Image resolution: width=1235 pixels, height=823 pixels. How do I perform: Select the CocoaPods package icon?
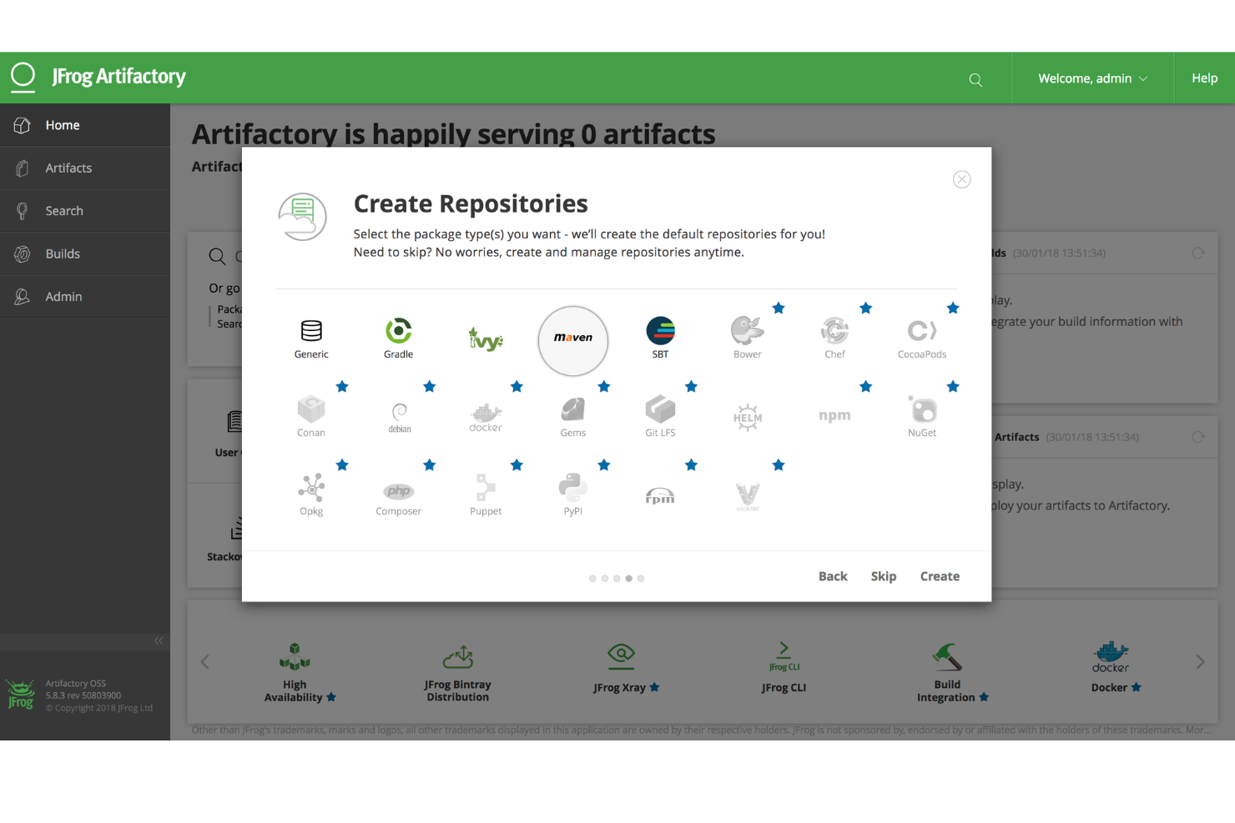pos(922,331)
